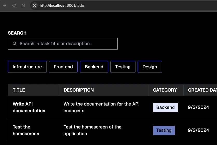Click the magnifier icon in search box
The height and width of the screenshot is (145, 217).
[x=15, y=44]
